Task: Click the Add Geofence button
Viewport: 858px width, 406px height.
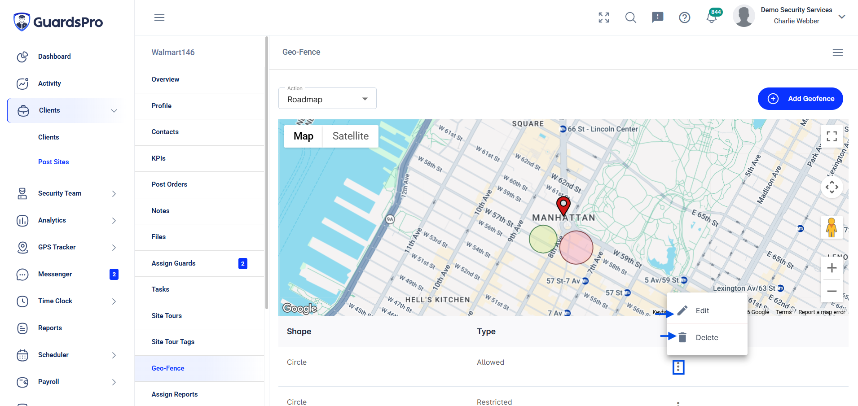Action: pos(801,99)
